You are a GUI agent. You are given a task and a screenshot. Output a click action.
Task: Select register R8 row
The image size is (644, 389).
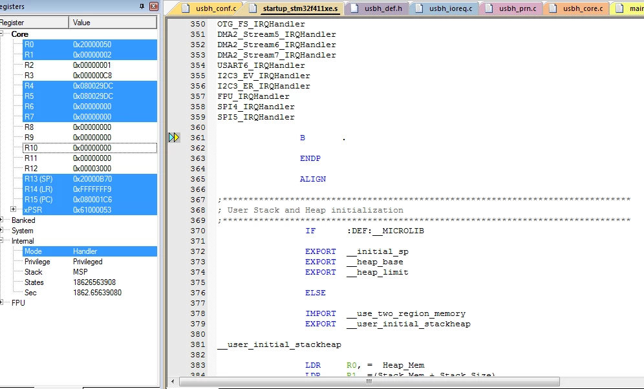point(90,127)
